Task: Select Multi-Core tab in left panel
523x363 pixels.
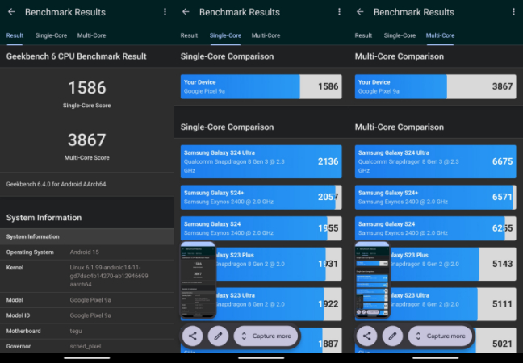Action: coord(91,35)
